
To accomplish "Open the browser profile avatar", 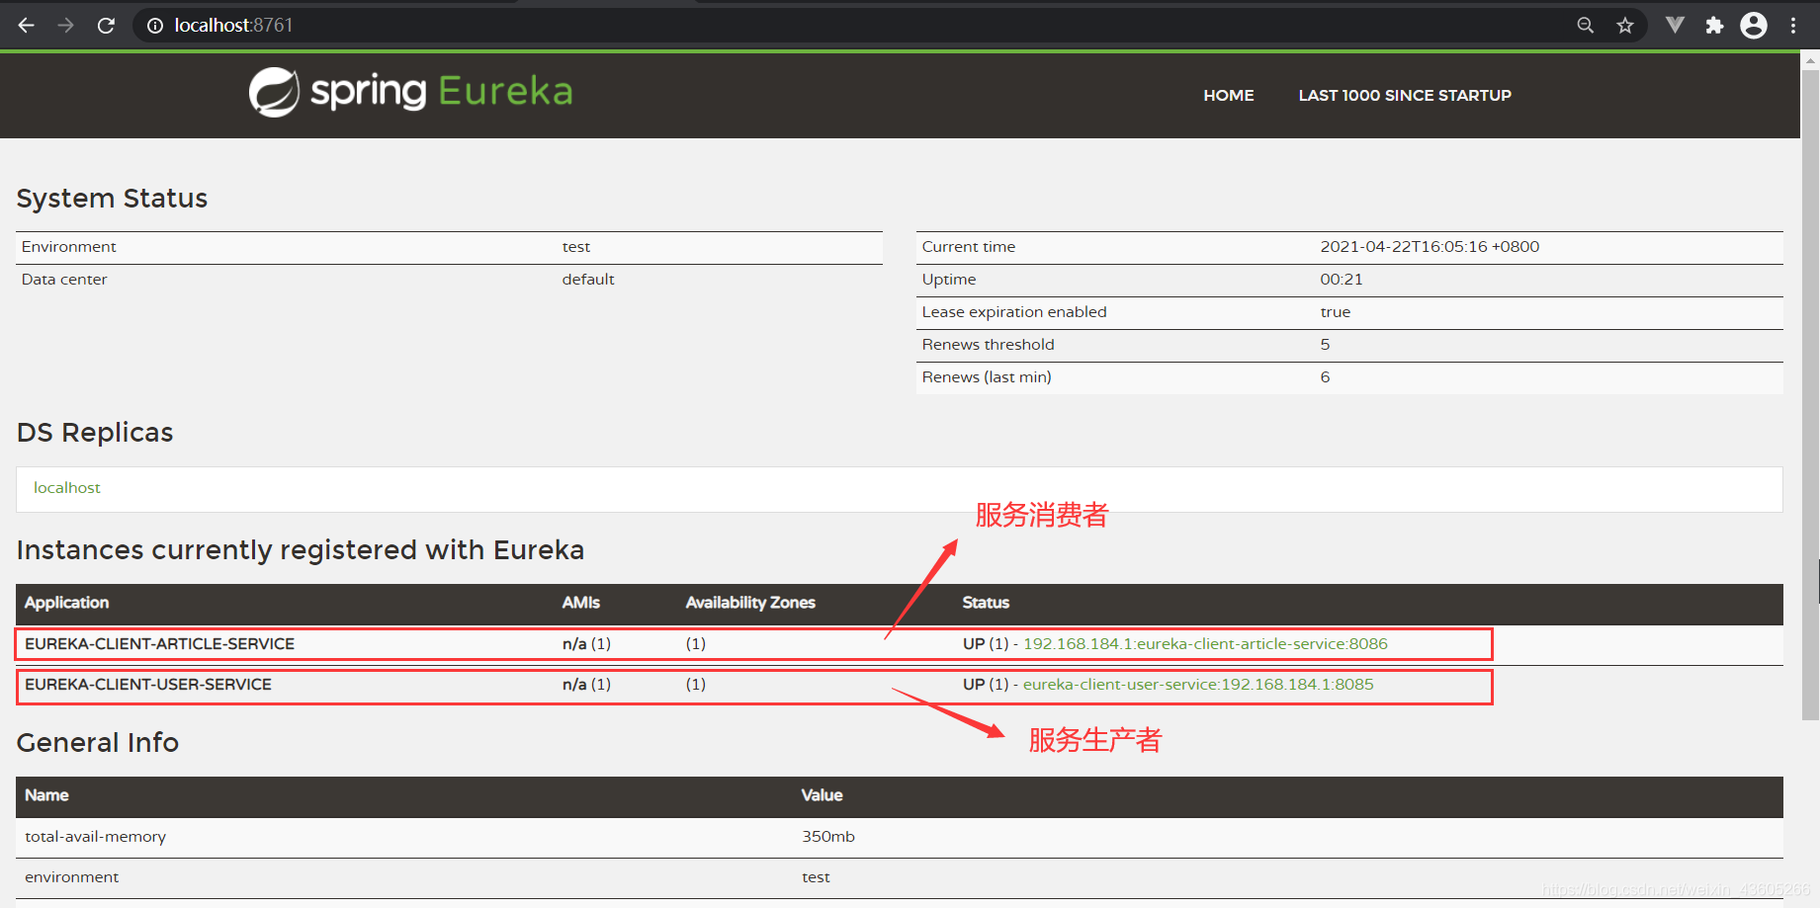I will point(1754,25).
